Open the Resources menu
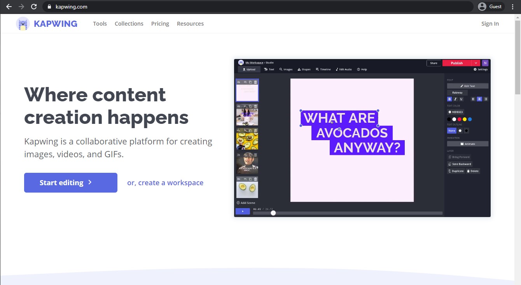This screenshot has width=521, height=285. pyautogui.click(x=190, y=24)
